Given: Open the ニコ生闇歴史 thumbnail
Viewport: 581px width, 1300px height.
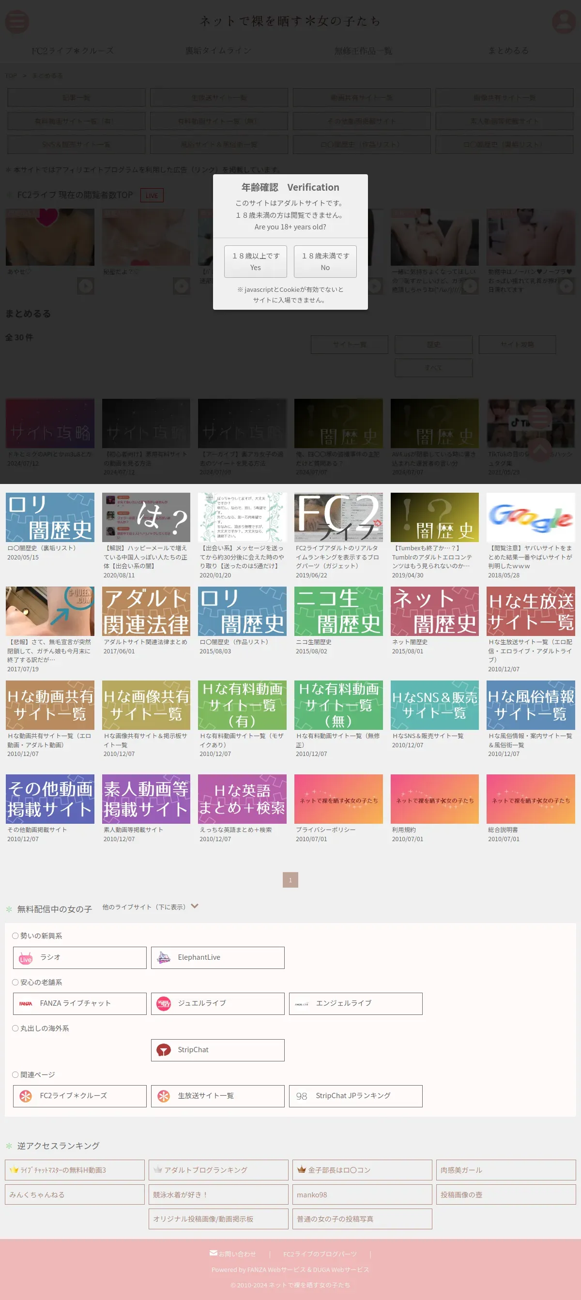Looking at the screenshot, I should (339, 611).
